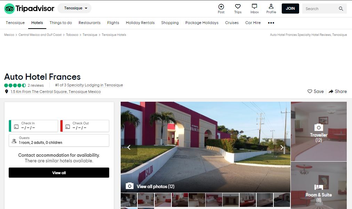Open Trips heart icon
This screenshot has height=209, width=352.
click(x=238, y=6)
